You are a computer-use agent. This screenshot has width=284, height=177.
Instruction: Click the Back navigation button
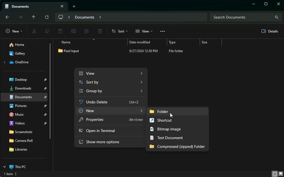click(7, 17)
